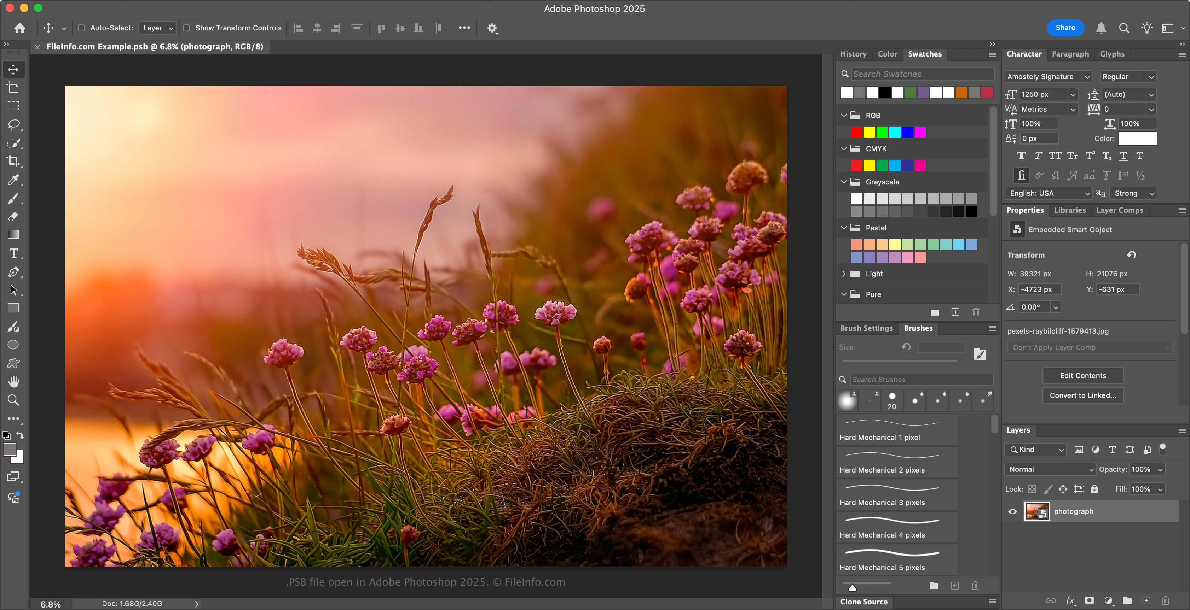
Task: Click the blue Share button
Action: (1065, 28)
